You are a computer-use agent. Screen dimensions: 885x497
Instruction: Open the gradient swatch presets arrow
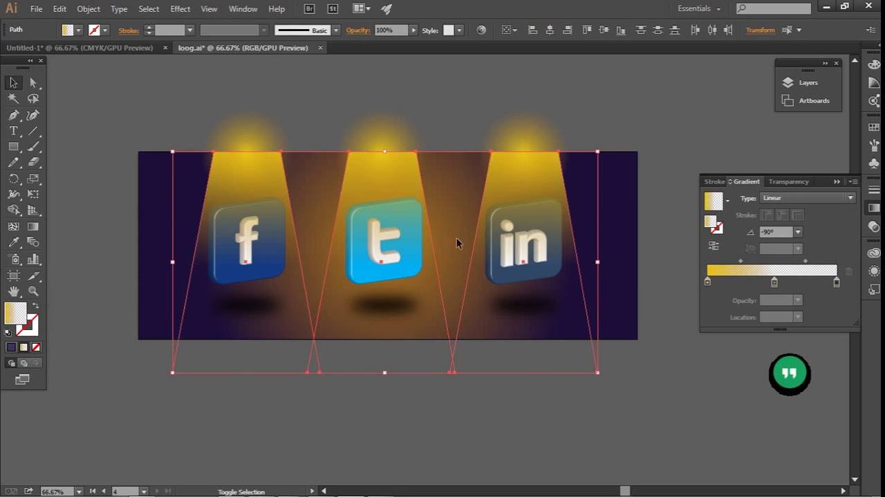coord(727,201)
